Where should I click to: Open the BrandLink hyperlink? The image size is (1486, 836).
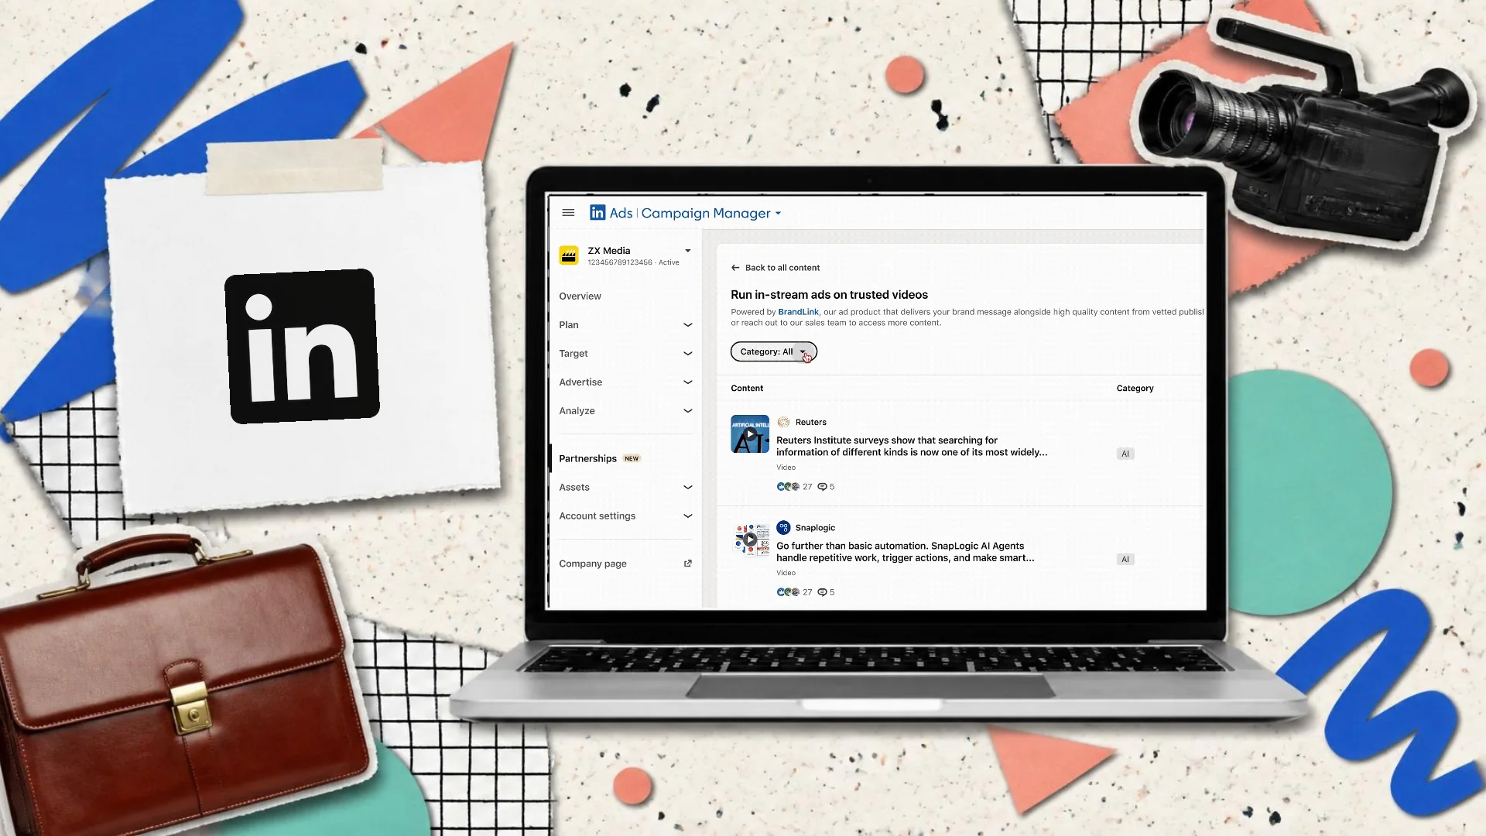798,312
